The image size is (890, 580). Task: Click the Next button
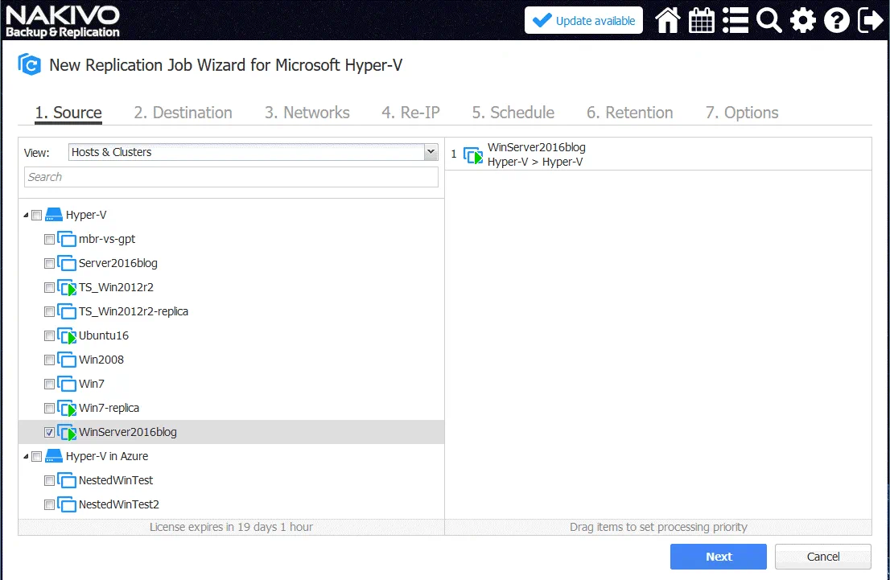pyautogui.click(x=718, y=557)
